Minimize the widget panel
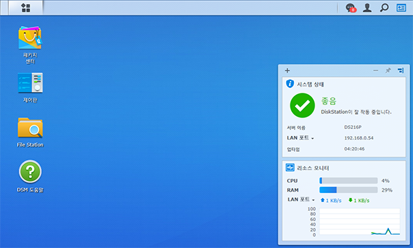This screenshot has width=413, height=248. 376,71
